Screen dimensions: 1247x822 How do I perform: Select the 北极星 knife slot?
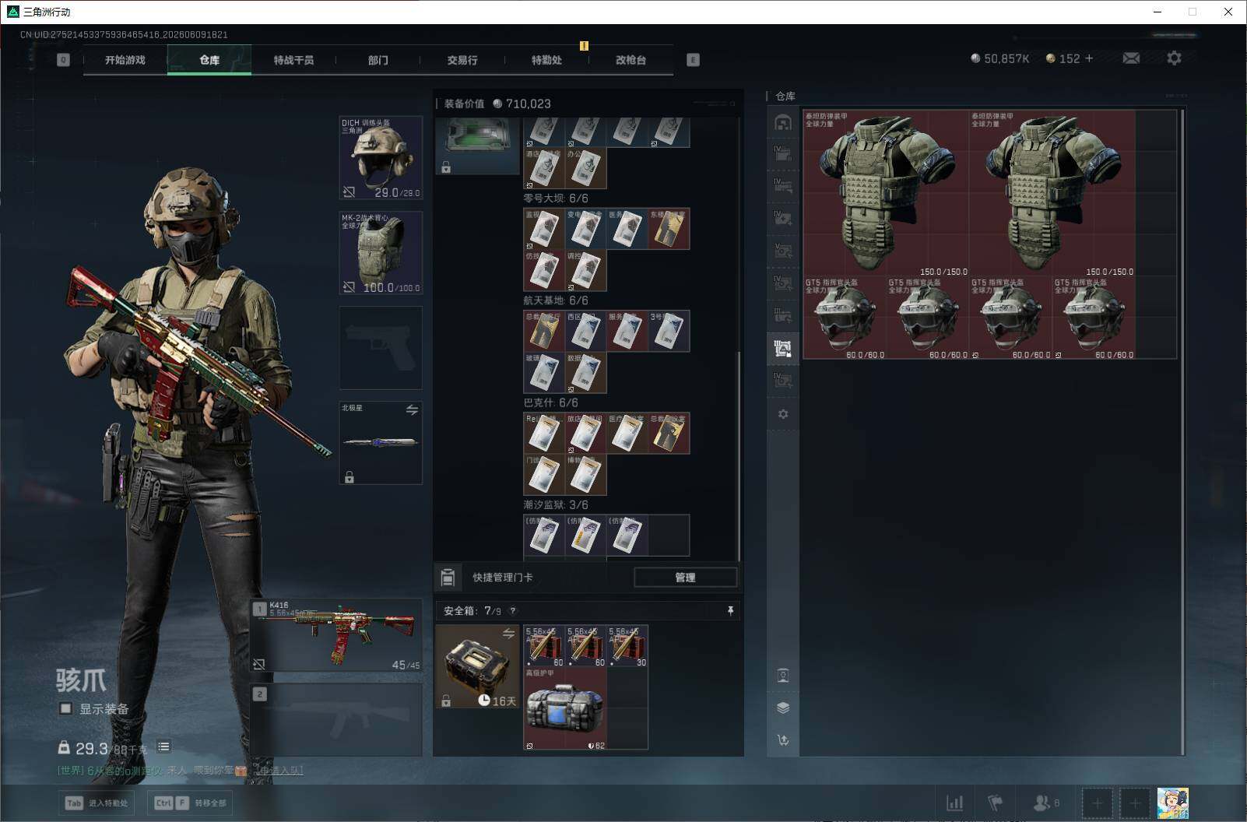coord(381,443)
